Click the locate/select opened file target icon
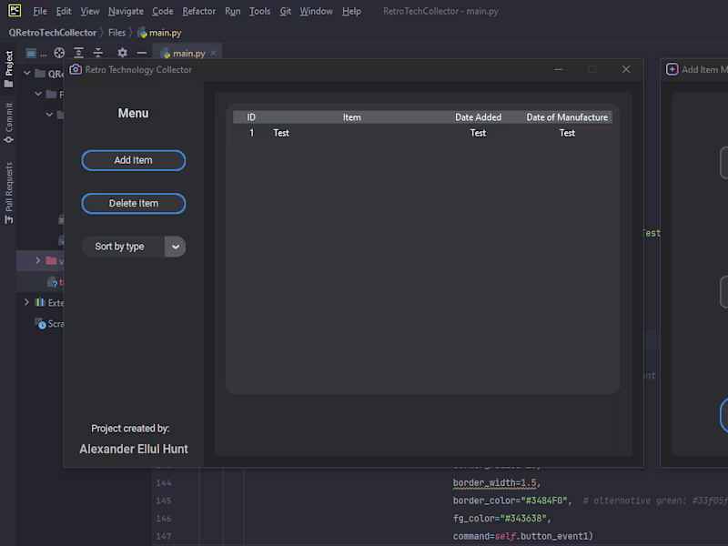This screenshot has width=728, height=546. [x=59, y=53]
